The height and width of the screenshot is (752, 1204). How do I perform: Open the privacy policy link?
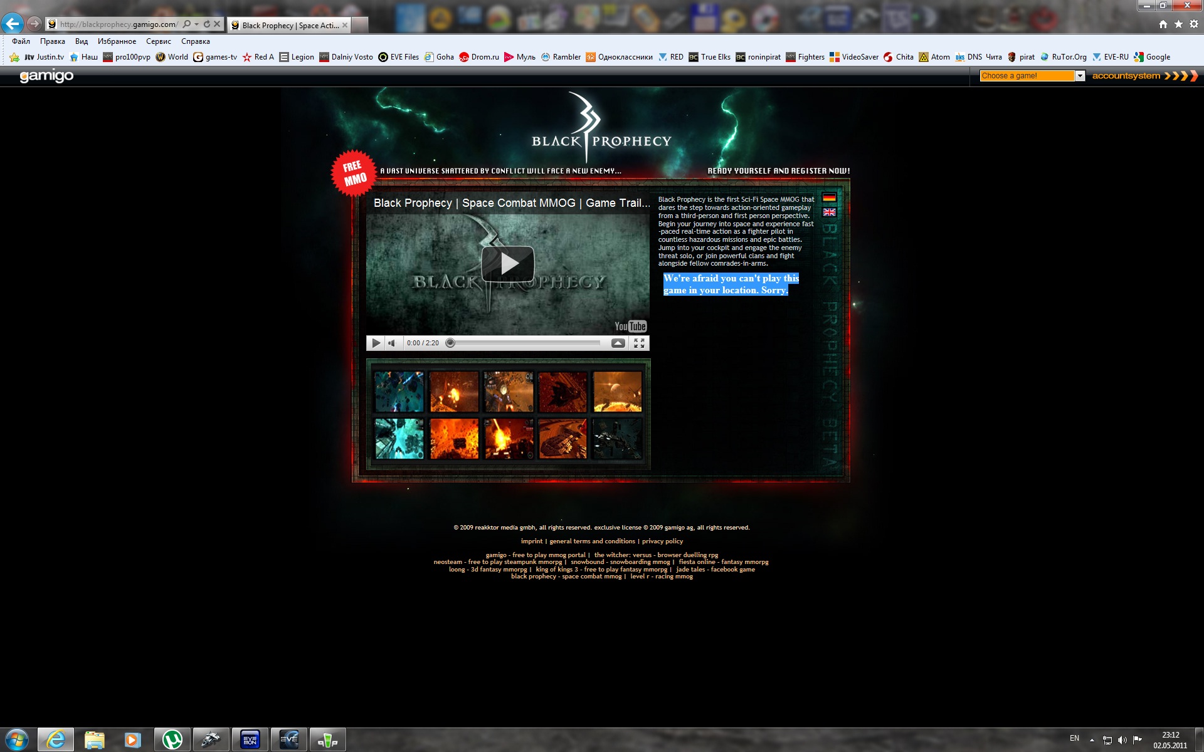[x=662, y=541]
